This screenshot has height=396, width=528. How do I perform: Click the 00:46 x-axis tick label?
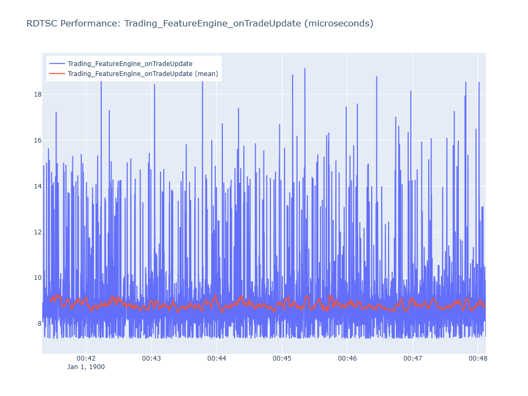(x=347, y=359)
